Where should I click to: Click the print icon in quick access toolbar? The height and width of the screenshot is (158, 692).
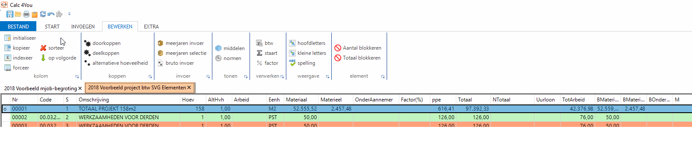pyautogui.click(x=26, y=14)
